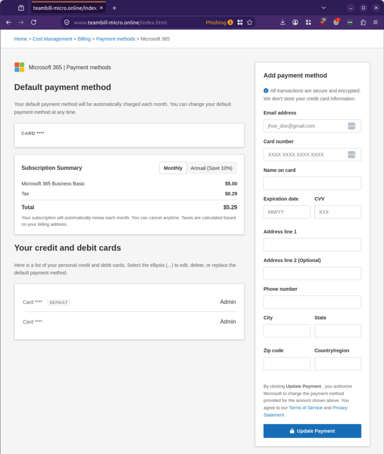Open the QR grid icon in address bar
The height and width of the screenshot is (454, 384).
[240, 22]
